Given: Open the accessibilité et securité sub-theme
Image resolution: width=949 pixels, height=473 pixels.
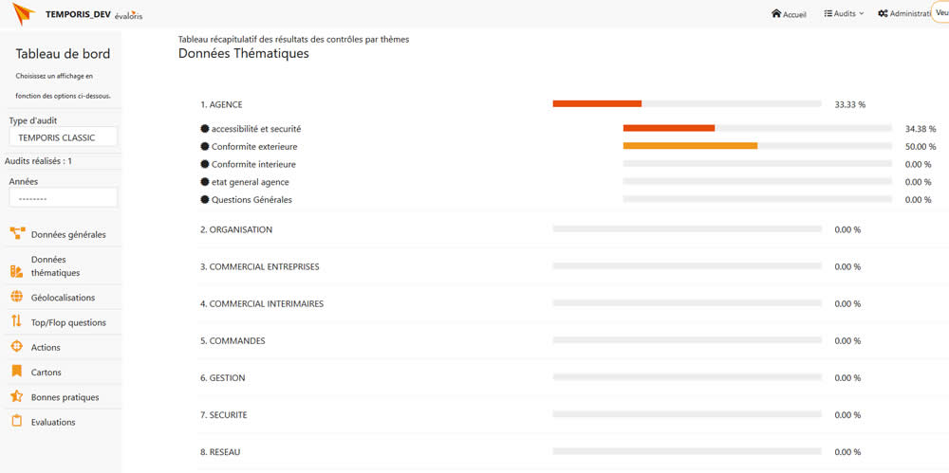Looking at the screenshot, I should tap(256, 129).
